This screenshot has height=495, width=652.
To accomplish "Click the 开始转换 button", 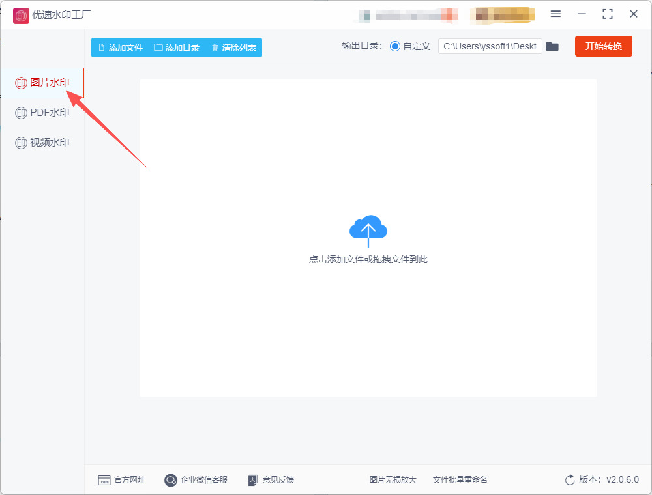I will pyautogui.click(x=603, y=46).
